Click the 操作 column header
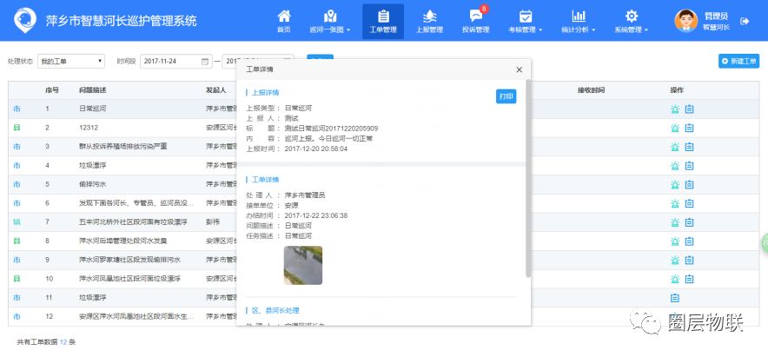This screenshot has width=768, height=357. 677,90
